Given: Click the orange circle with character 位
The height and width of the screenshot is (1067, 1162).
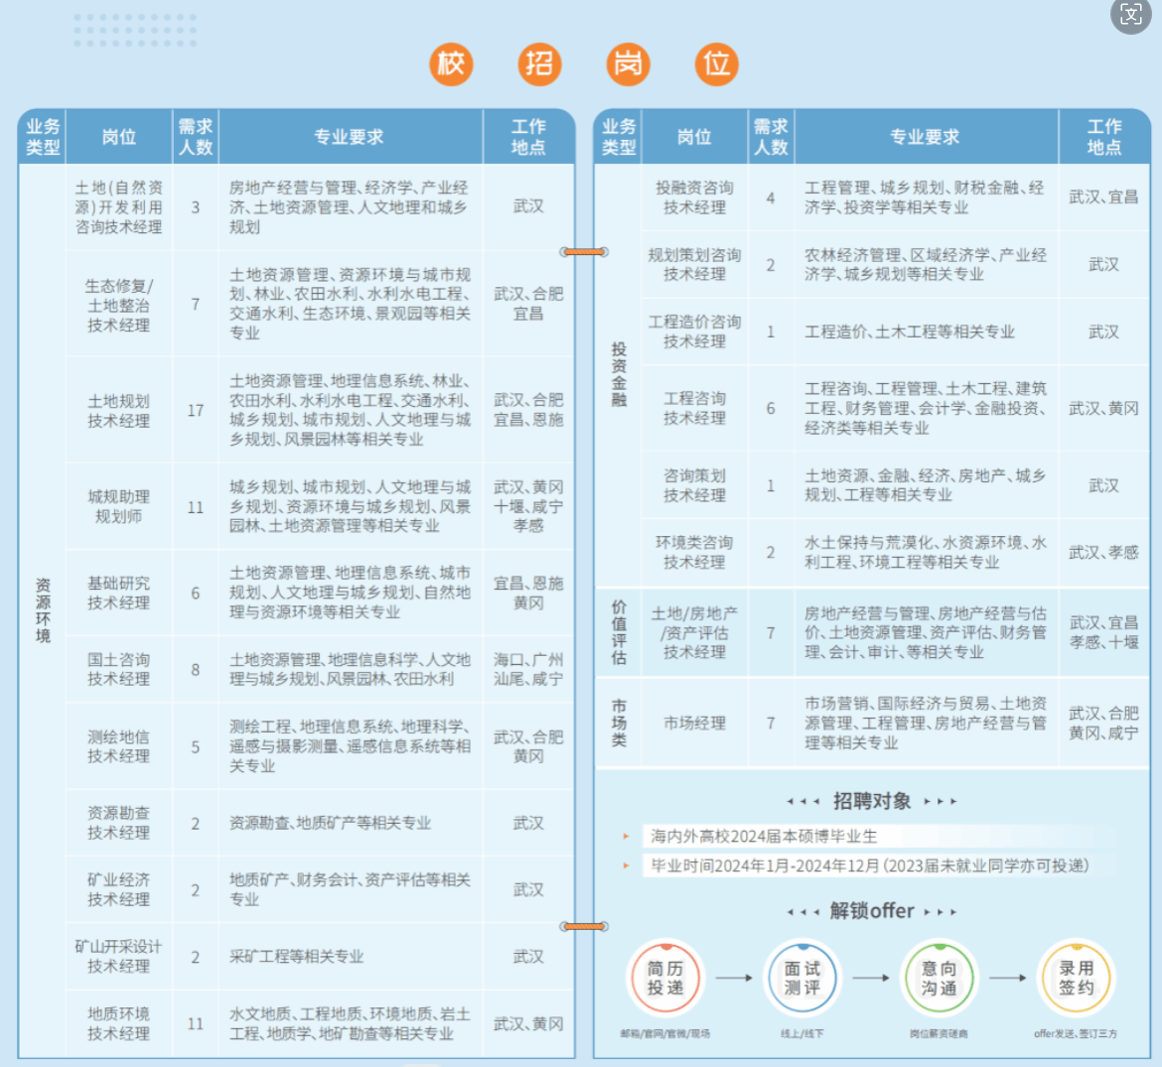Looking at the screenshot, I should (716, 65).
